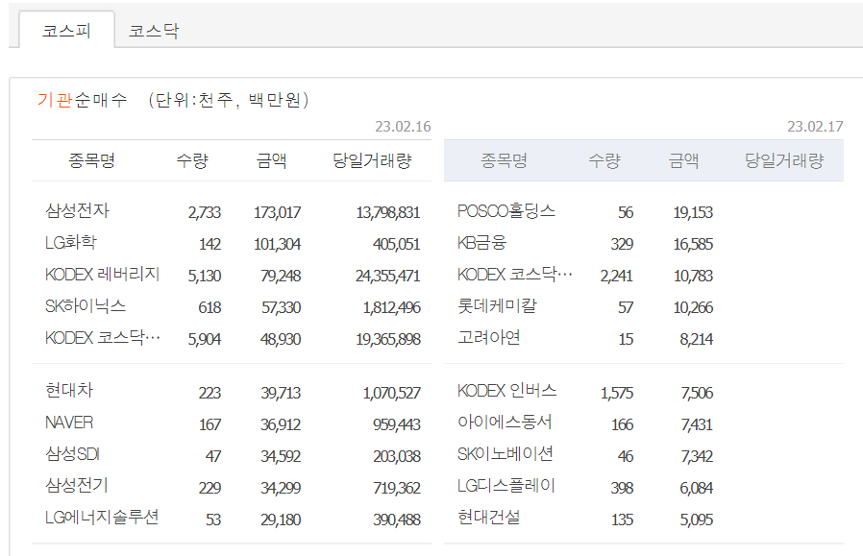Screen dimensions: 863x556
Task: Click 당일거래량 header in 23.02.16 table
Action: [x=372, y=160]
